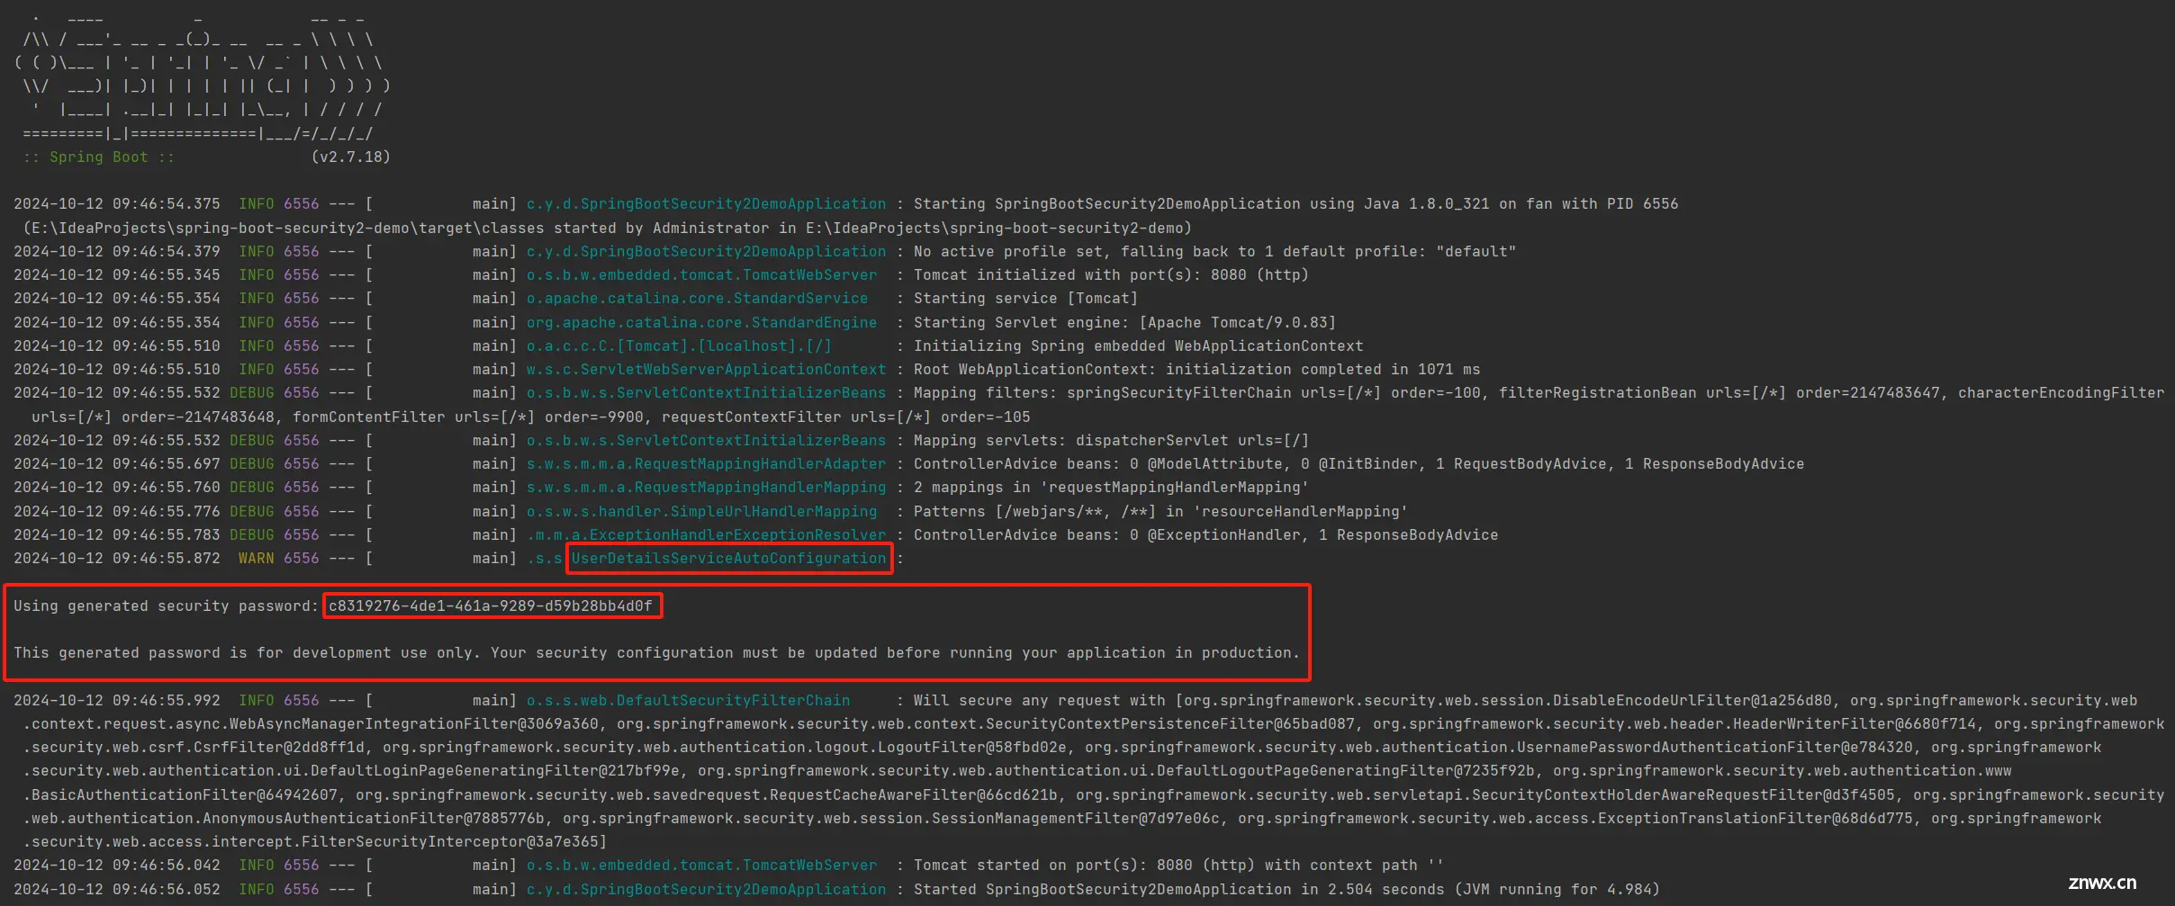This screenshot has height=906, width=2175.
Task: Click timestamp 2024-10-12 09:46:55.872
Action: pyautogui.click(x=116, y=559)
